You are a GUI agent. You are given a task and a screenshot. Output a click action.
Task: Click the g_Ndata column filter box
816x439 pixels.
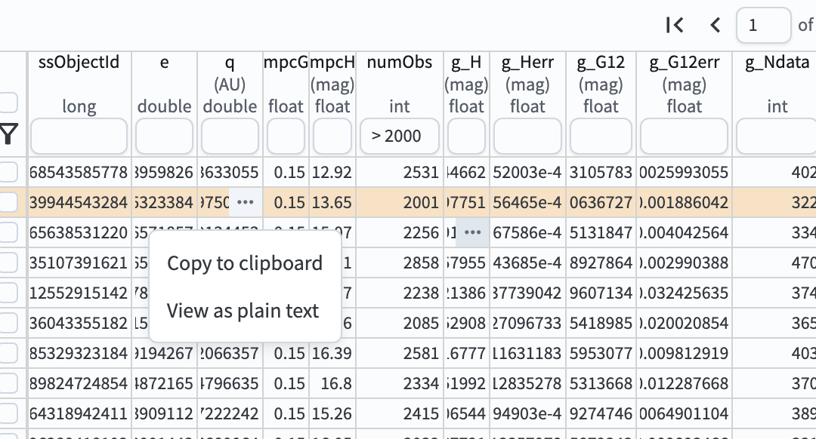[x=777, y=136]
